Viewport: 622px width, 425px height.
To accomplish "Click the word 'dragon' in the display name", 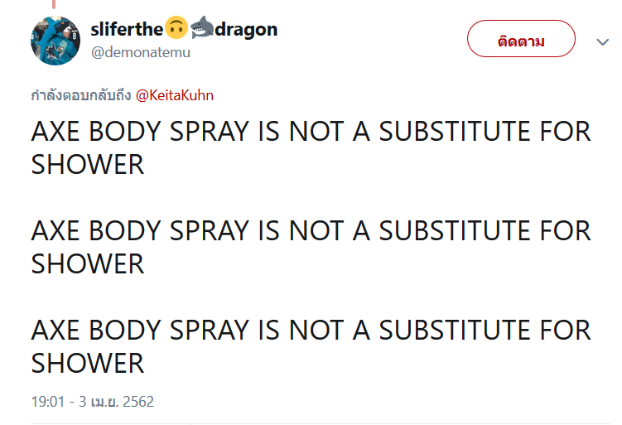I will tap(246, 30).
